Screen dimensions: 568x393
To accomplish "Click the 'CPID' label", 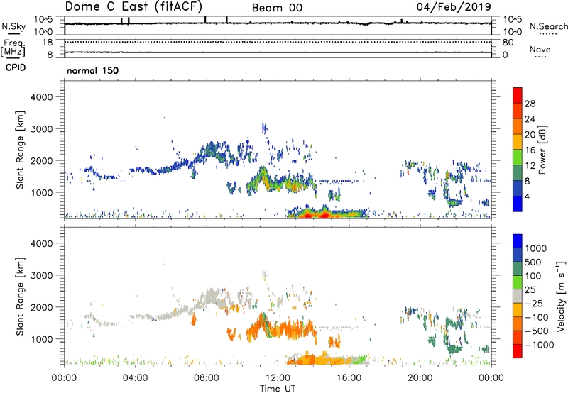I will coord(15,67).
